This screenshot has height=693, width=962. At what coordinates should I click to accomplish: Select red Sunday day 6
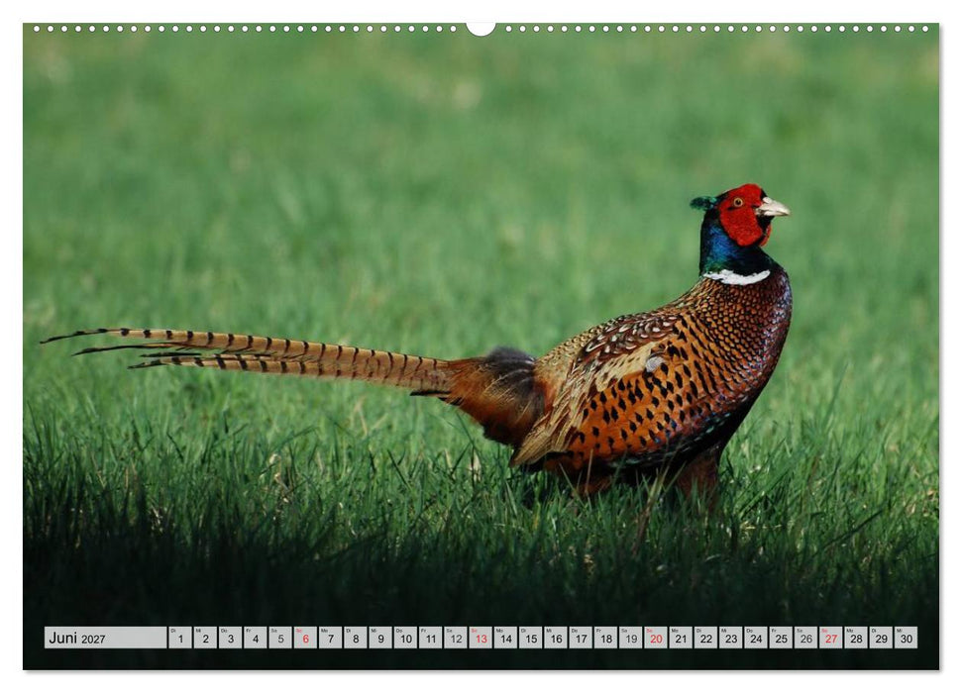(305, 638)
